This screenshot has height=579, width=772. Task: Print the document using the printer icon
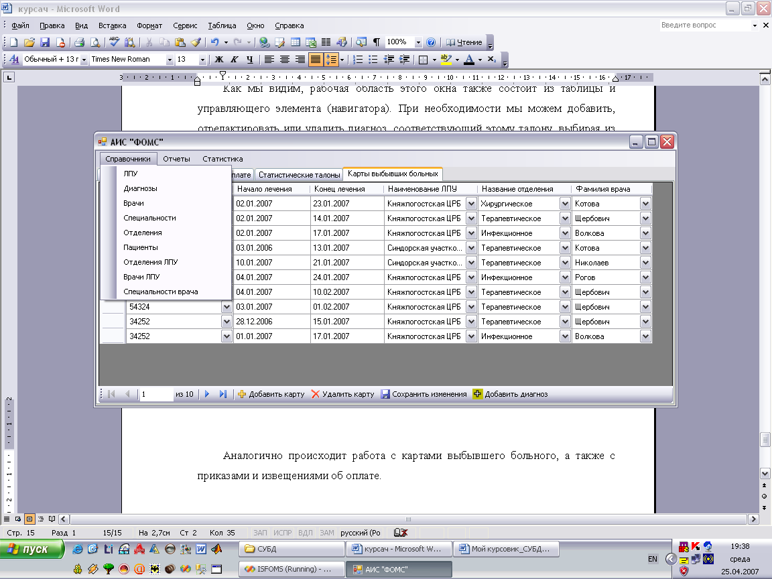[79, 42]
